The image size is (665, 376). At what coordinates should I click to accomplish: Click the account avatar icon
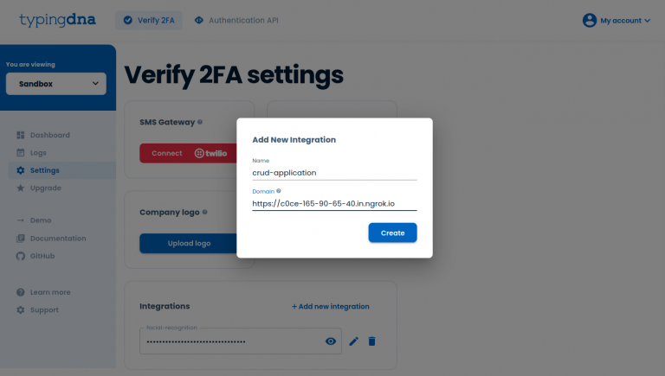point(590,21)
